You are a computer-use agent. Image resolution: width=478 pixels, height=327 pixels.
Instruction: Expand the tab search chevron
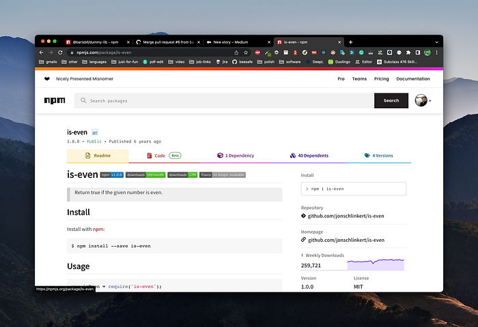click(436, 42)
